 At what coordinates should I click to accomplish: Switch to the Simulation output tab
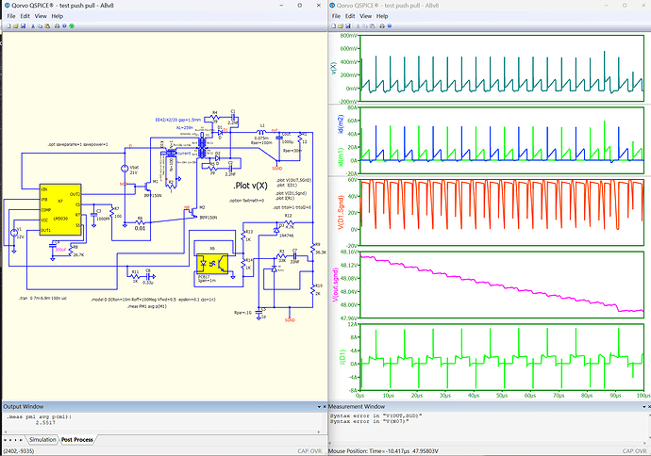[42, 439]
